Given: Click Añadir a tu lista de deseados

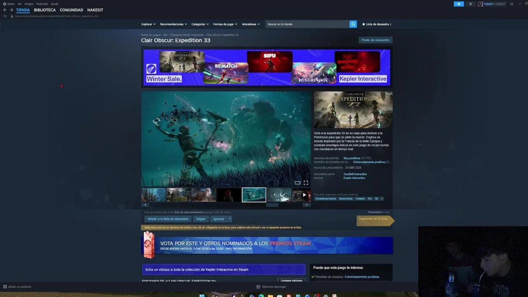Looking at the screenshot, I should point(168,219).
